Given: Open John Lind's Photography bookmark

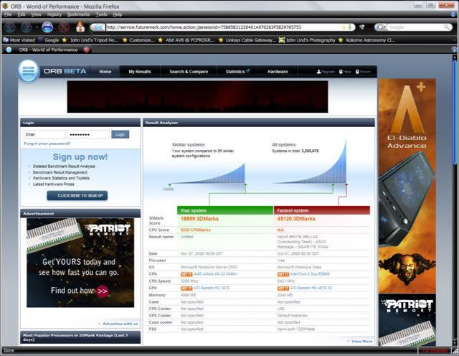Looking at the screenshot, I should (x=307, y=40).
